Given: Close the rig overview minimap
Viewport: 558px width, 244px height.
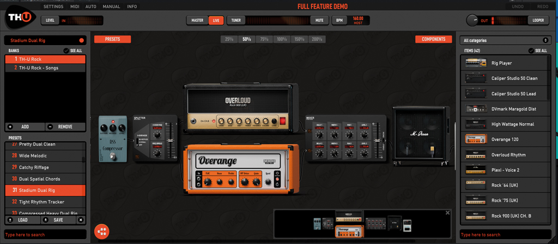Looking at the screenshot, I should (448, 213).
